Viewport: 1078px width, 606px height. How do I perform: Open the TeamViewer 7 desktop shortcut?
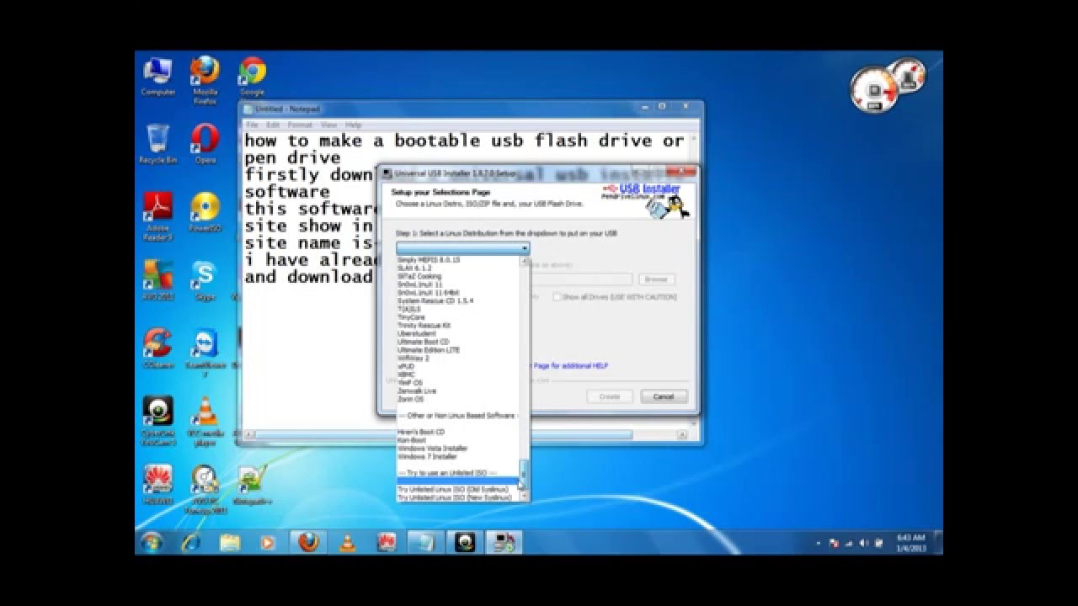tap(205, 352)
